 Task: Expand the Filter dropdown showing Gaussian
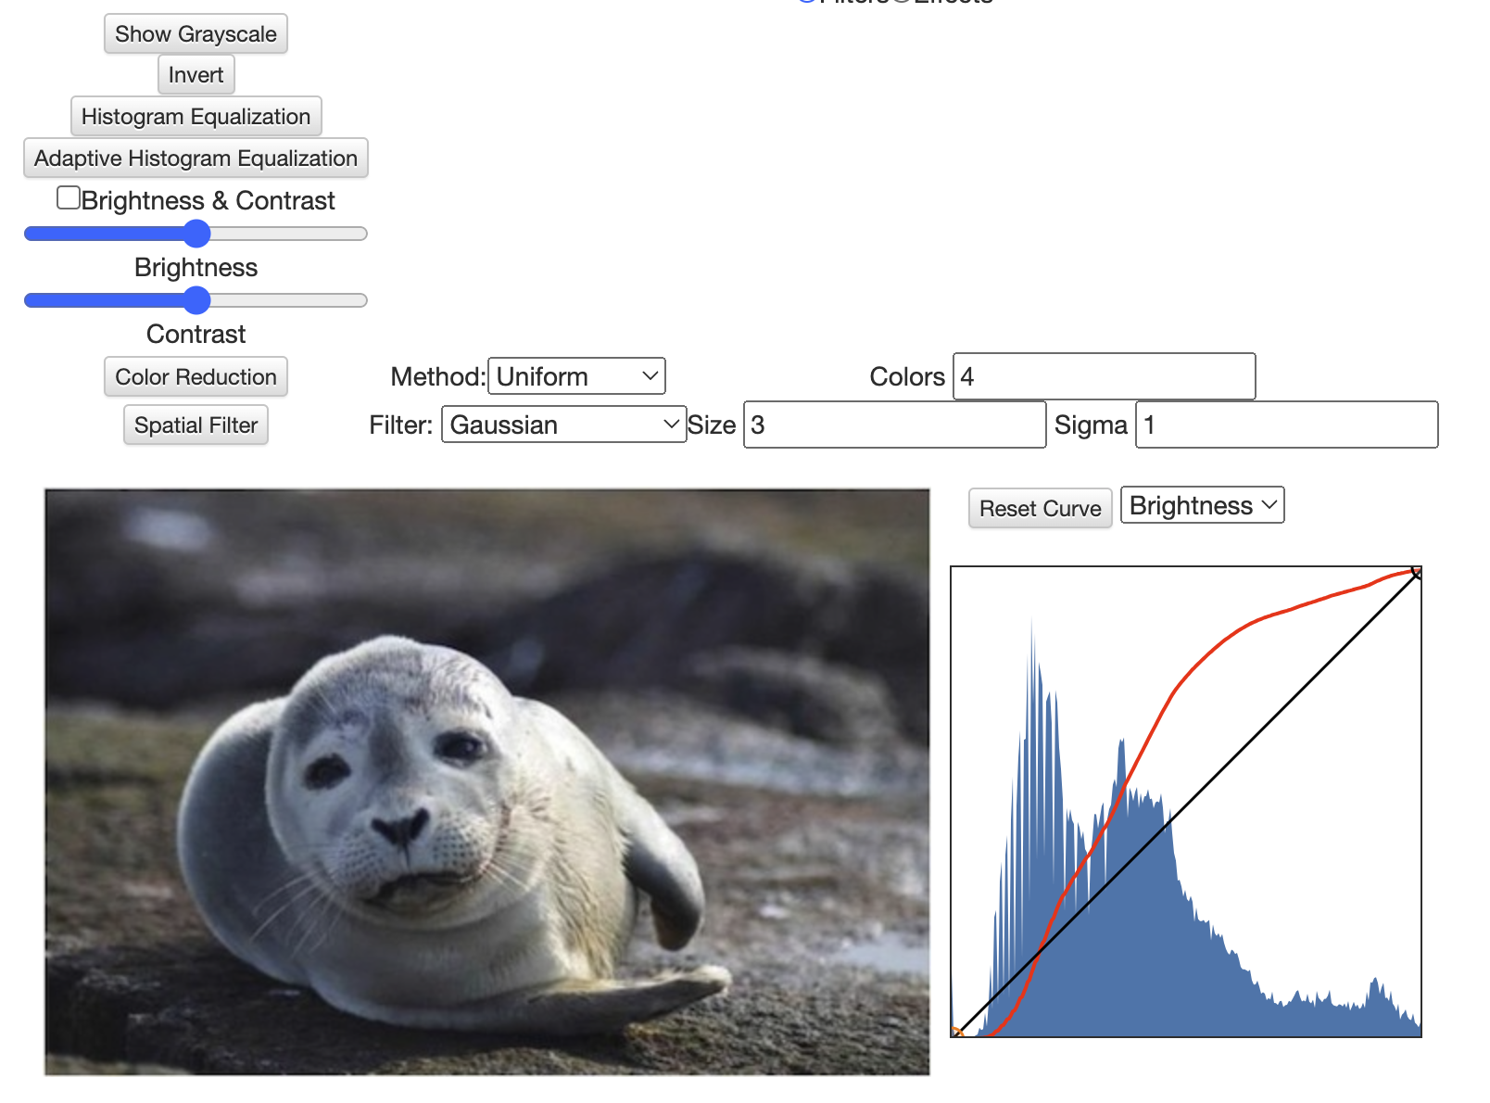[563, 425]
